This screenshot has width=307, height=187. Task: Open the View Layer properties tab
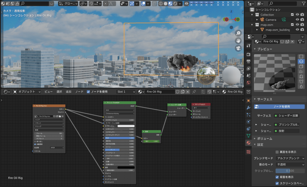(248, 68)
